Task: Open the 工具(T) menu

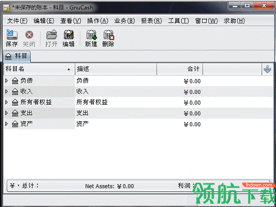Action: pyautogui.click(x=178, y=21)
